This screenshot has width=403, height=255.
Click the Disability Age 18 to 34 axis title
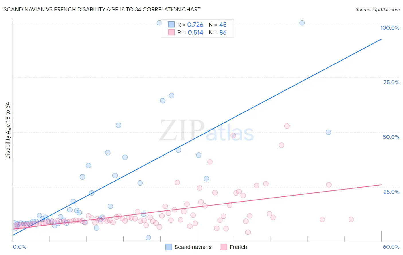8,130
